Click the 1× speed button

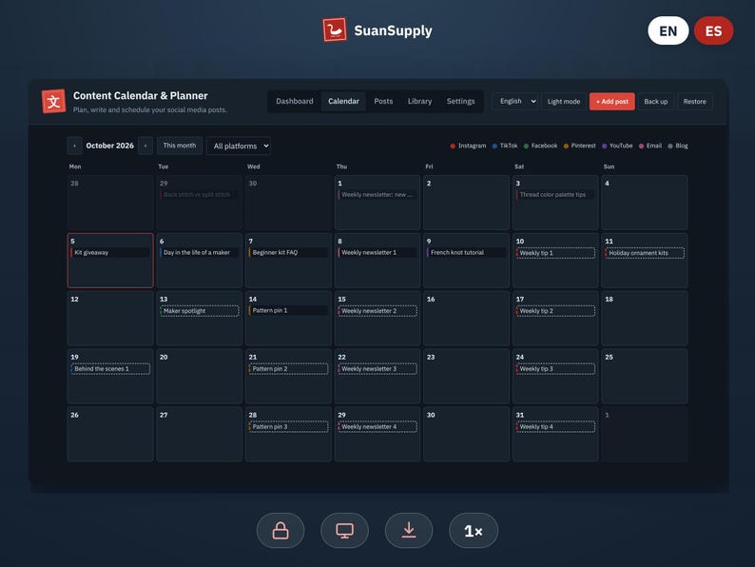(x=474, y=531)
